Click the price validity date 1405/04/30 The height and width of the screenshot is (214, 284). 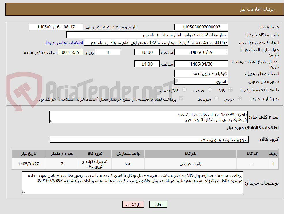tap(201, 64)
